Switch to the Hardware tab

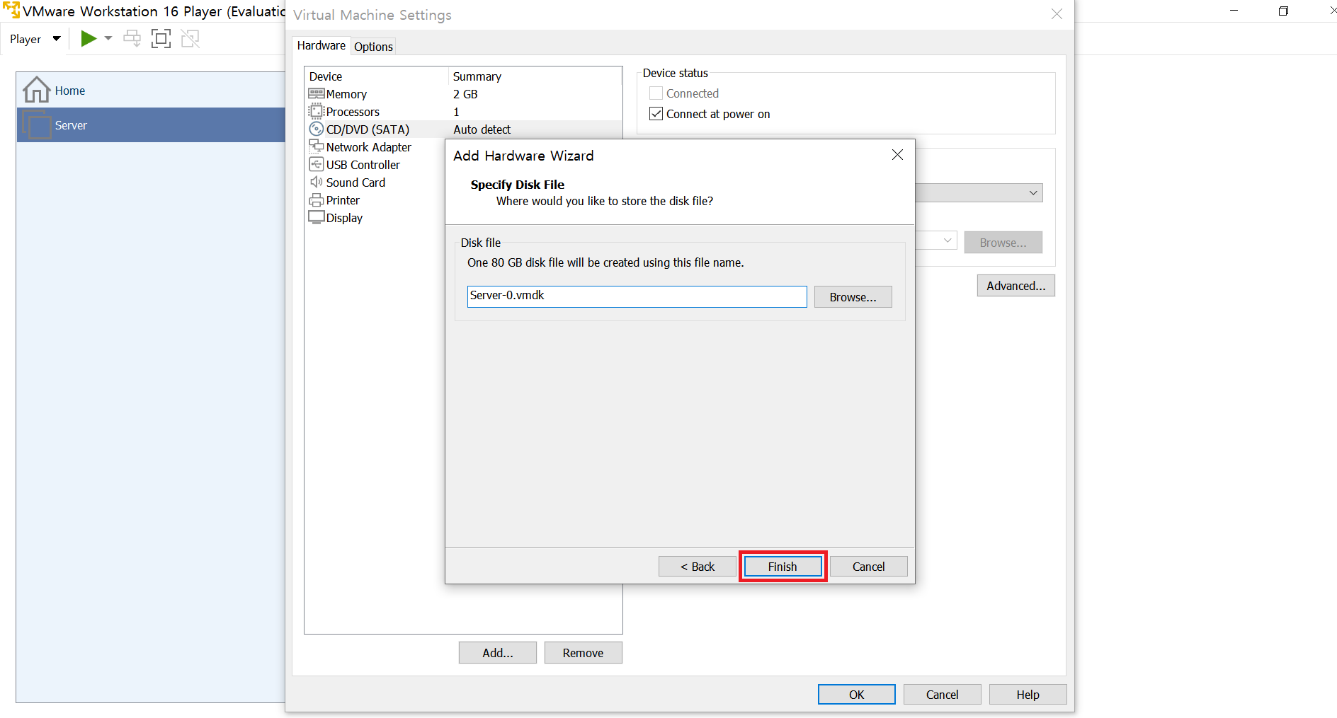(321, 46)
